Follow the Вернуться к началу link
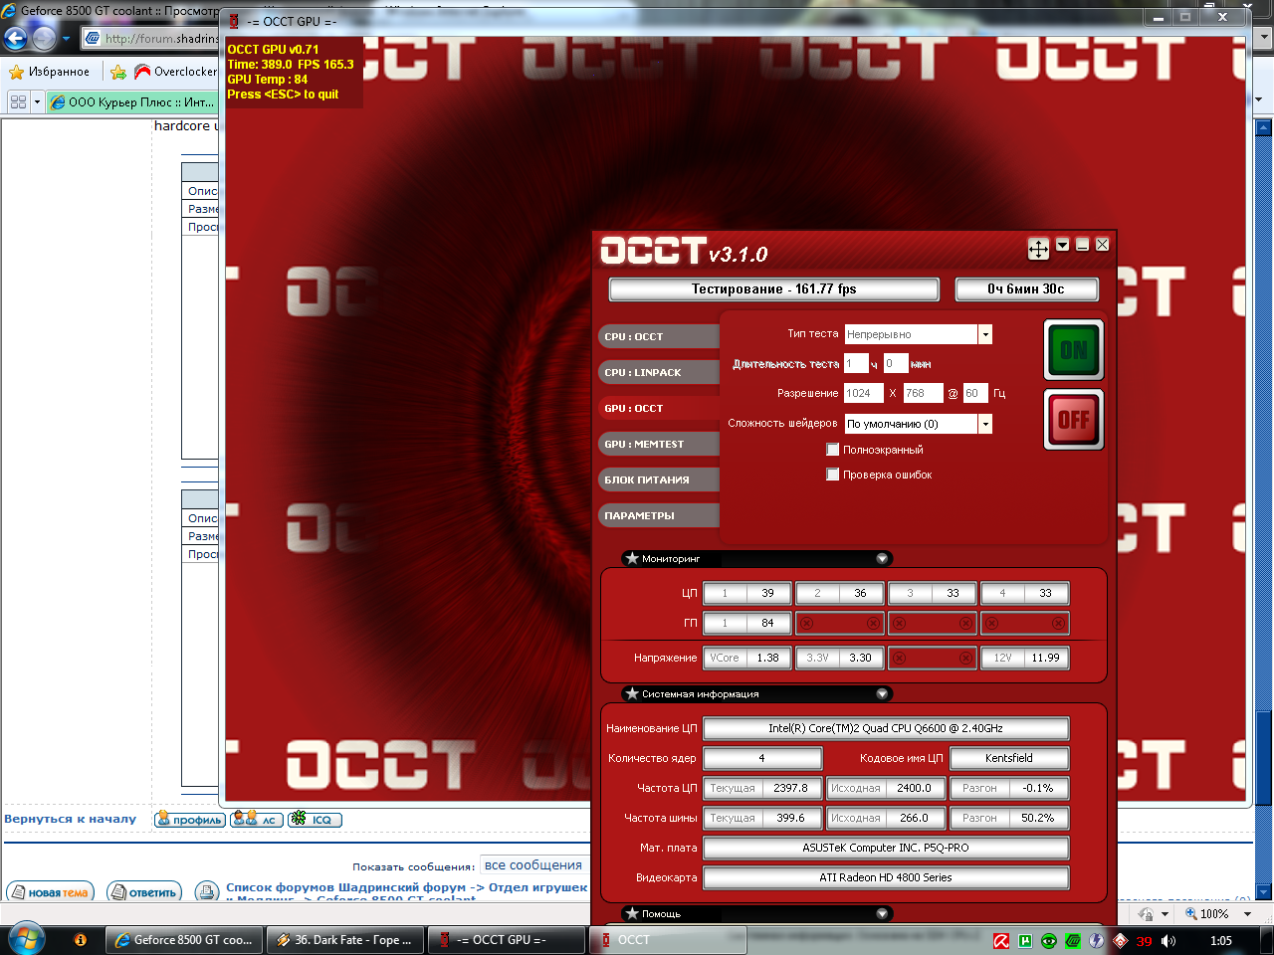 click(70, 819)
